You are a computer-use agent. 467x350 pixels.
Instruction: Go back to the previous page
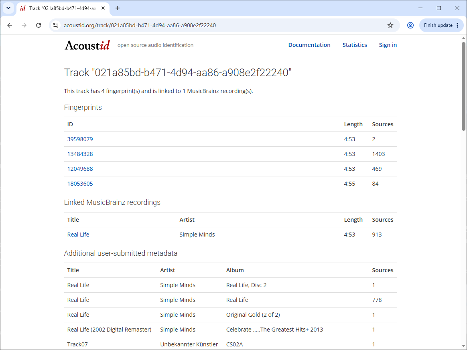(10, 25)
